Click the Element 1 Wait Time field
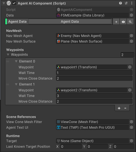 pos(94,96)
